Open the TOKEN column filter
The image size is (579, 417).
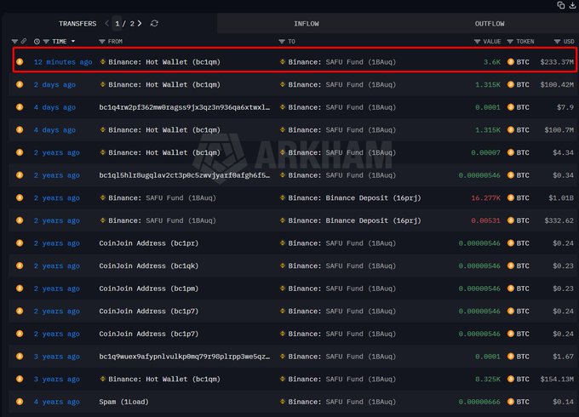tap(510, 41)
